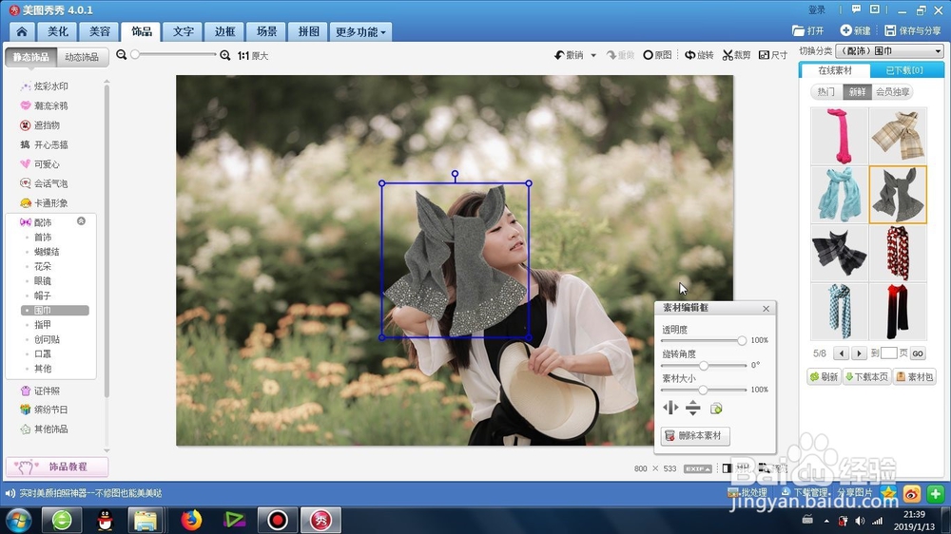
Task: Delete material with 删除本素材 button
Action: click(x=695, y=435)
